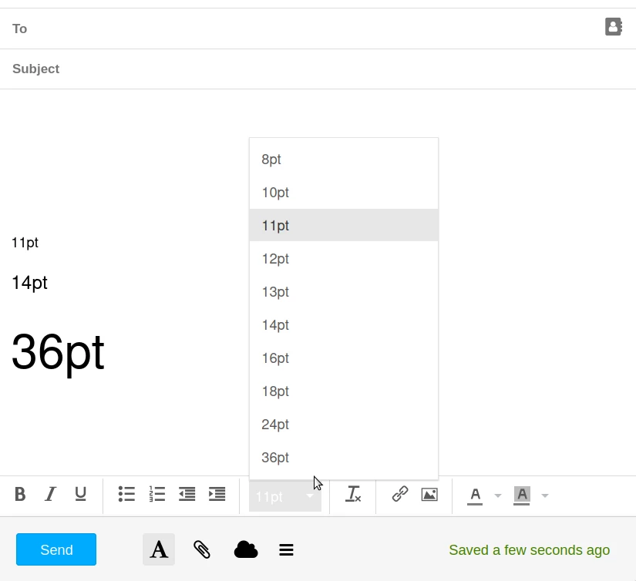Toggle bold formatting
This screenshot has height=581, width=636.
[x=20, y=495]
